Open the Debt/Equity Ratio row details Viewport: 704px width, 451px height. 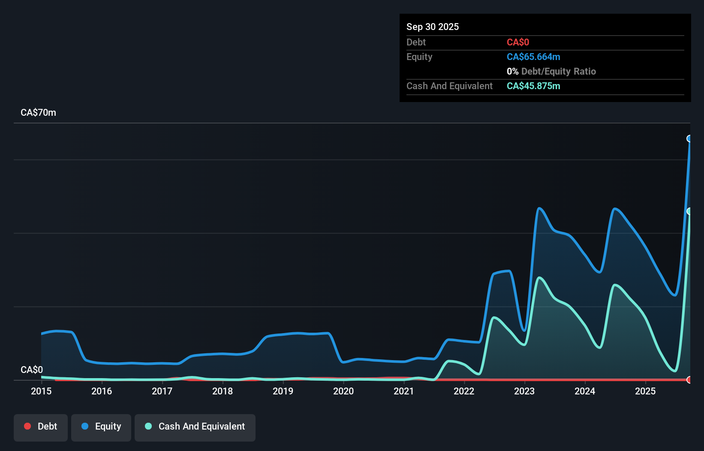pyautogui.click(x=551, y=71)
